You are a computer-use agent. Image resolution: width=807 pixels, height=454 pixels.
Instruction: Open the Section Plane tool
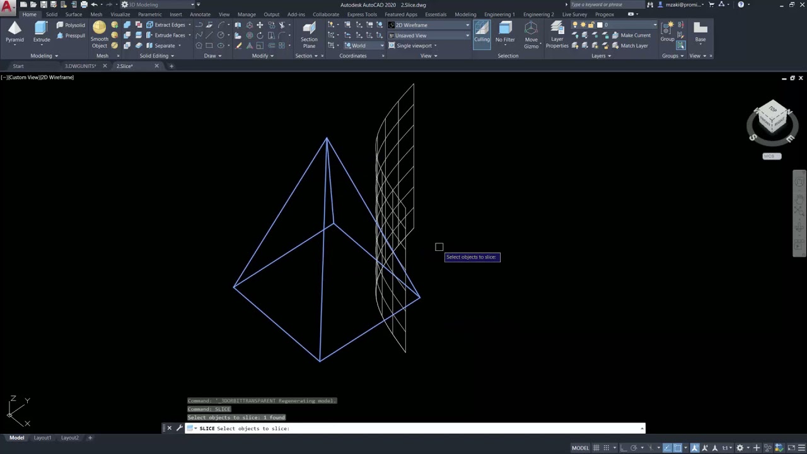click(x=309, y=35)
